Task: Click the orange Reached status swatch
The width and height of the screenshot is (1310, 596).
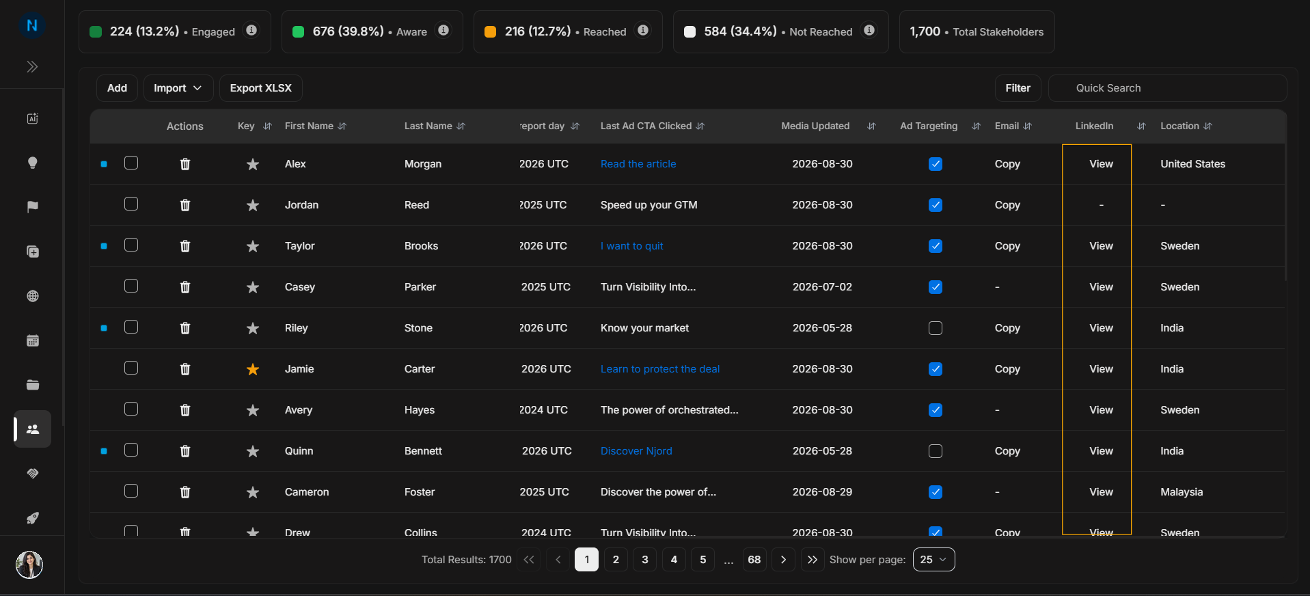Action: coord(490,31)
